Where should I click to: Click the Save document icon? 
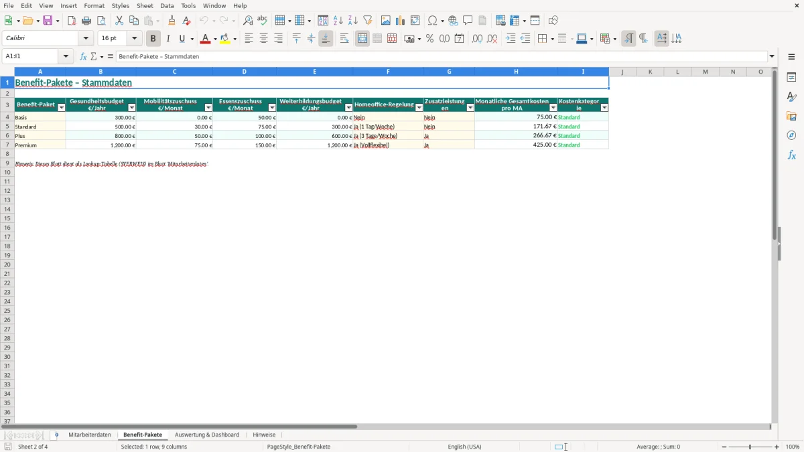point(48,21)
